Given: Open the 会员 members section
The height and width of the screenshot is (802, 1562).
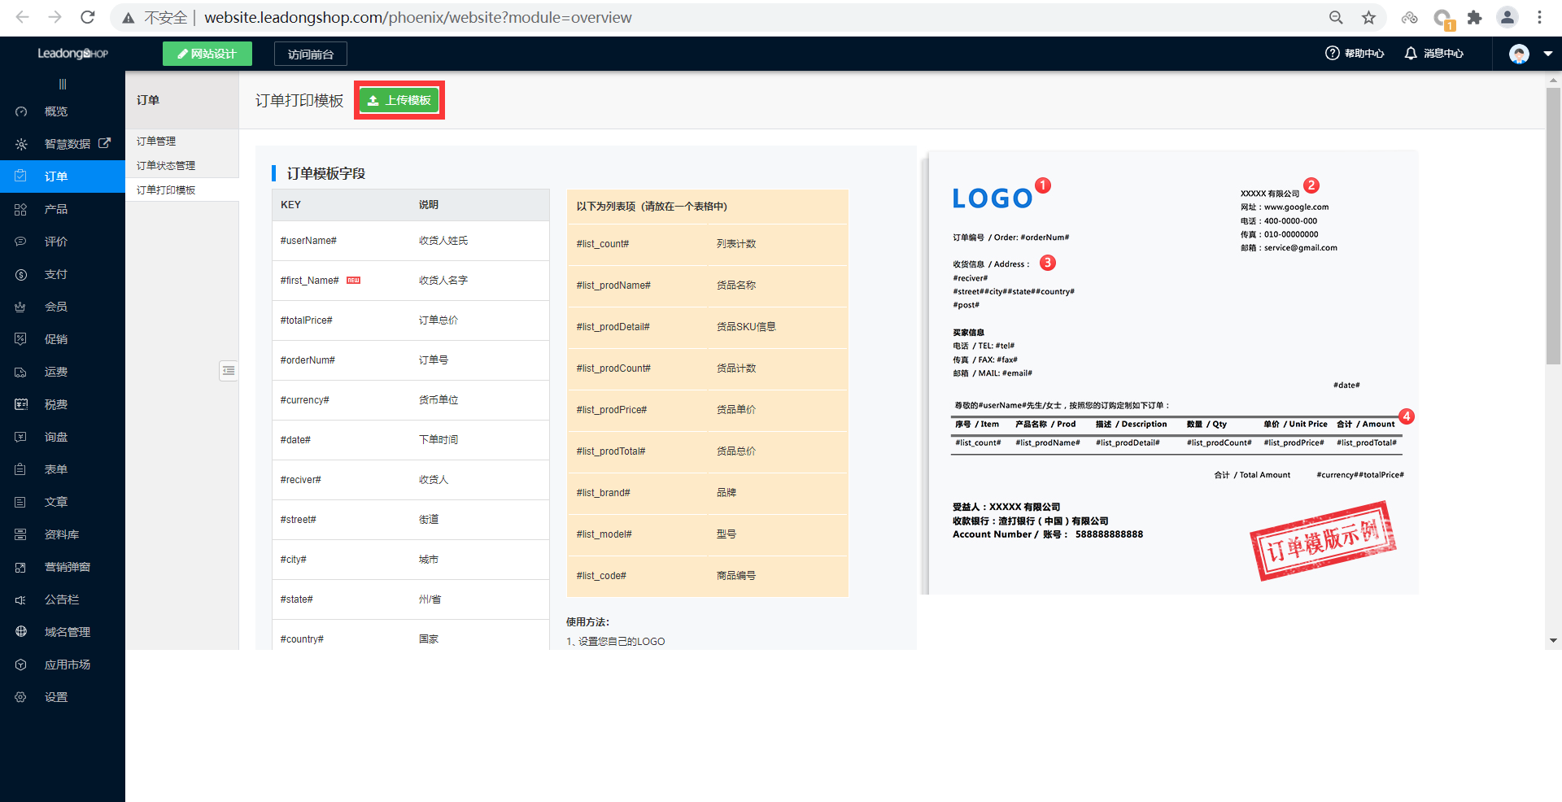Looking at the screenshot, I should point(55,307).
